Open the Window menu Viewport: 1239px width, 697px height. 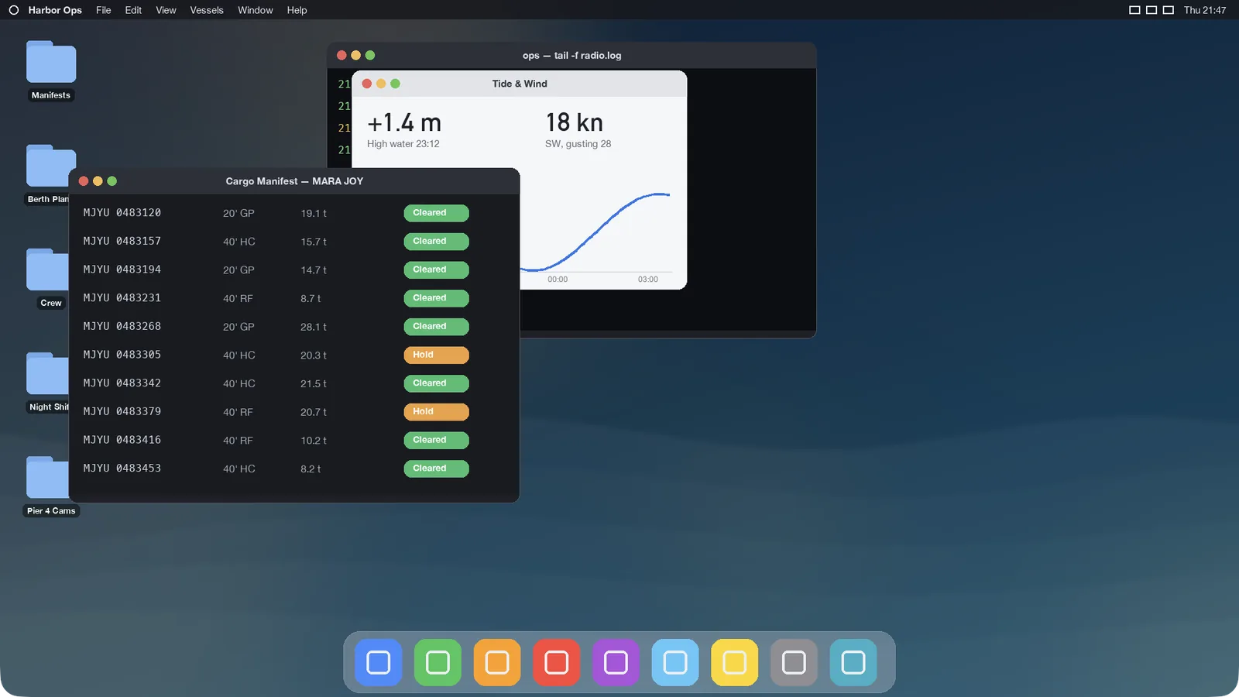click(256, 10)
